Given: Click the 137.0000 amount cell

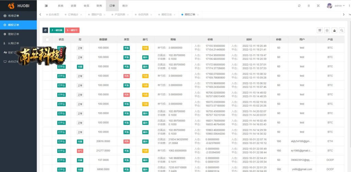Looking at the screenshot, I should [x=103, y=160].
